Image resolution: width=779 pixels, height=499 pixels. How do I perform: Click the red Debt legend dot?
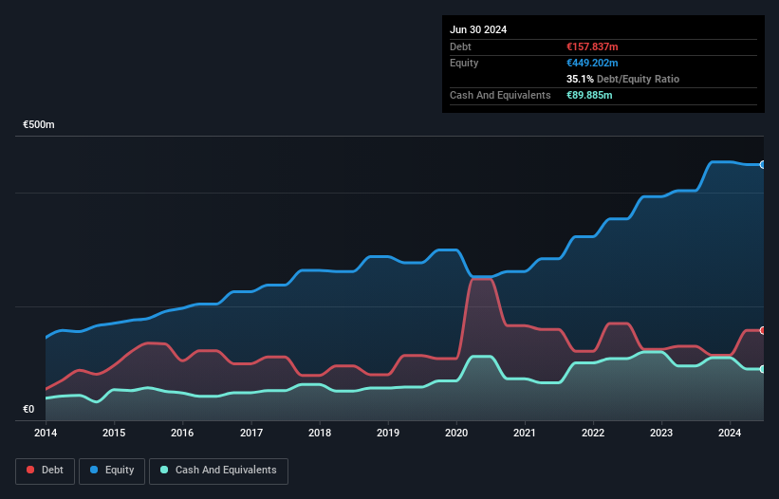point(30,470)
